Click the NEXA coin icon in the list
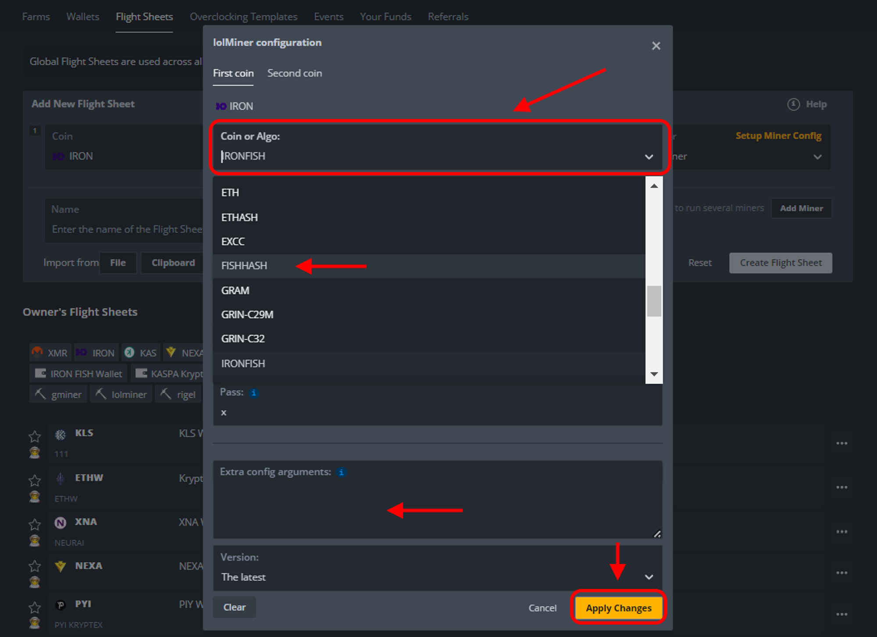The height and width of the screenshot is (637, 877). [x=61, y=566]
